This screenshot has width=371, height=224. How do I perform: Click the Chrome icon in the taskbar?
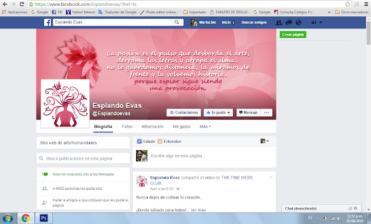[26, 218]
